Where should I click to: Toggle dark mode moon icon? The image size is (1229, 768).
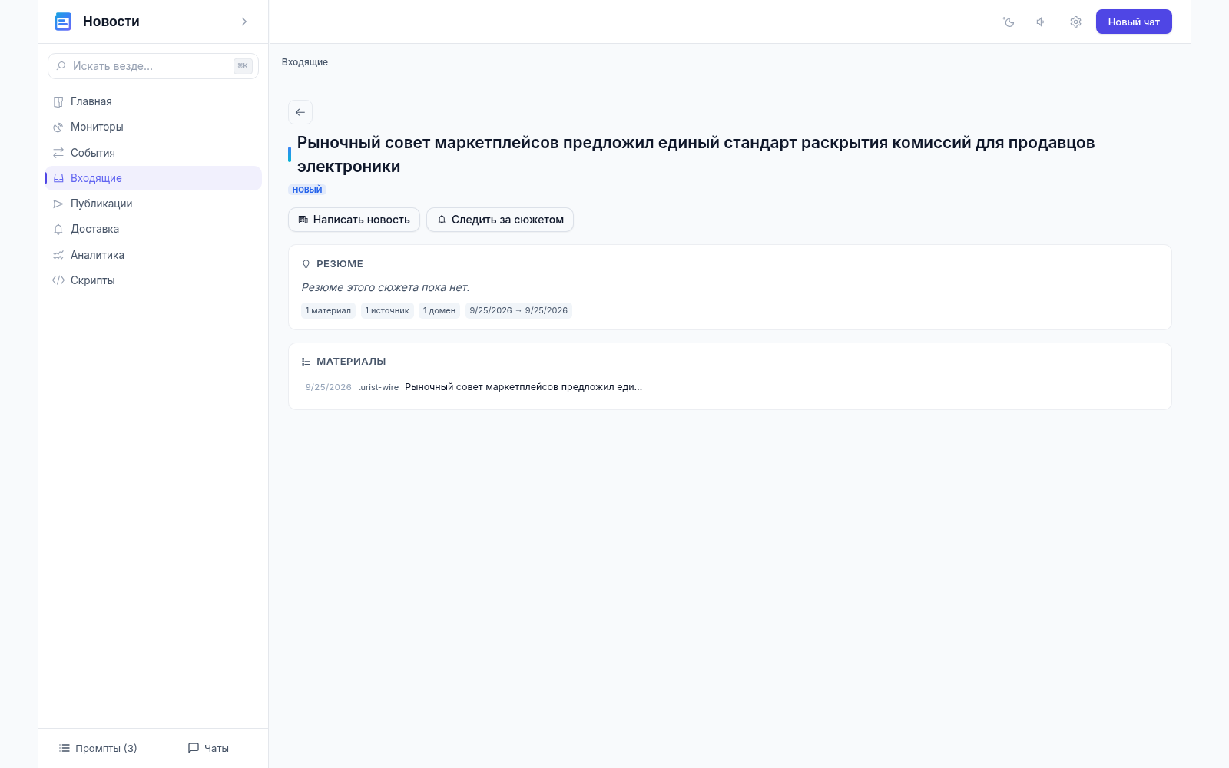point(1009,22)
